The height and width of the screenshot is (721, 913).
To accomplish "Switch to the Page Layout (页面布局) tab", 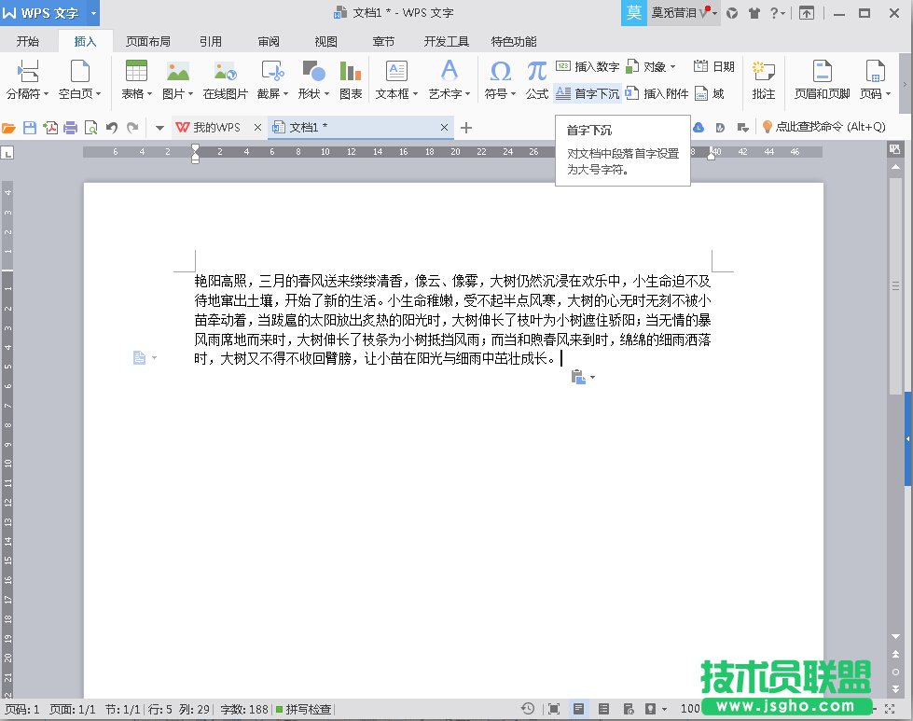I will (x=148, y=42).
